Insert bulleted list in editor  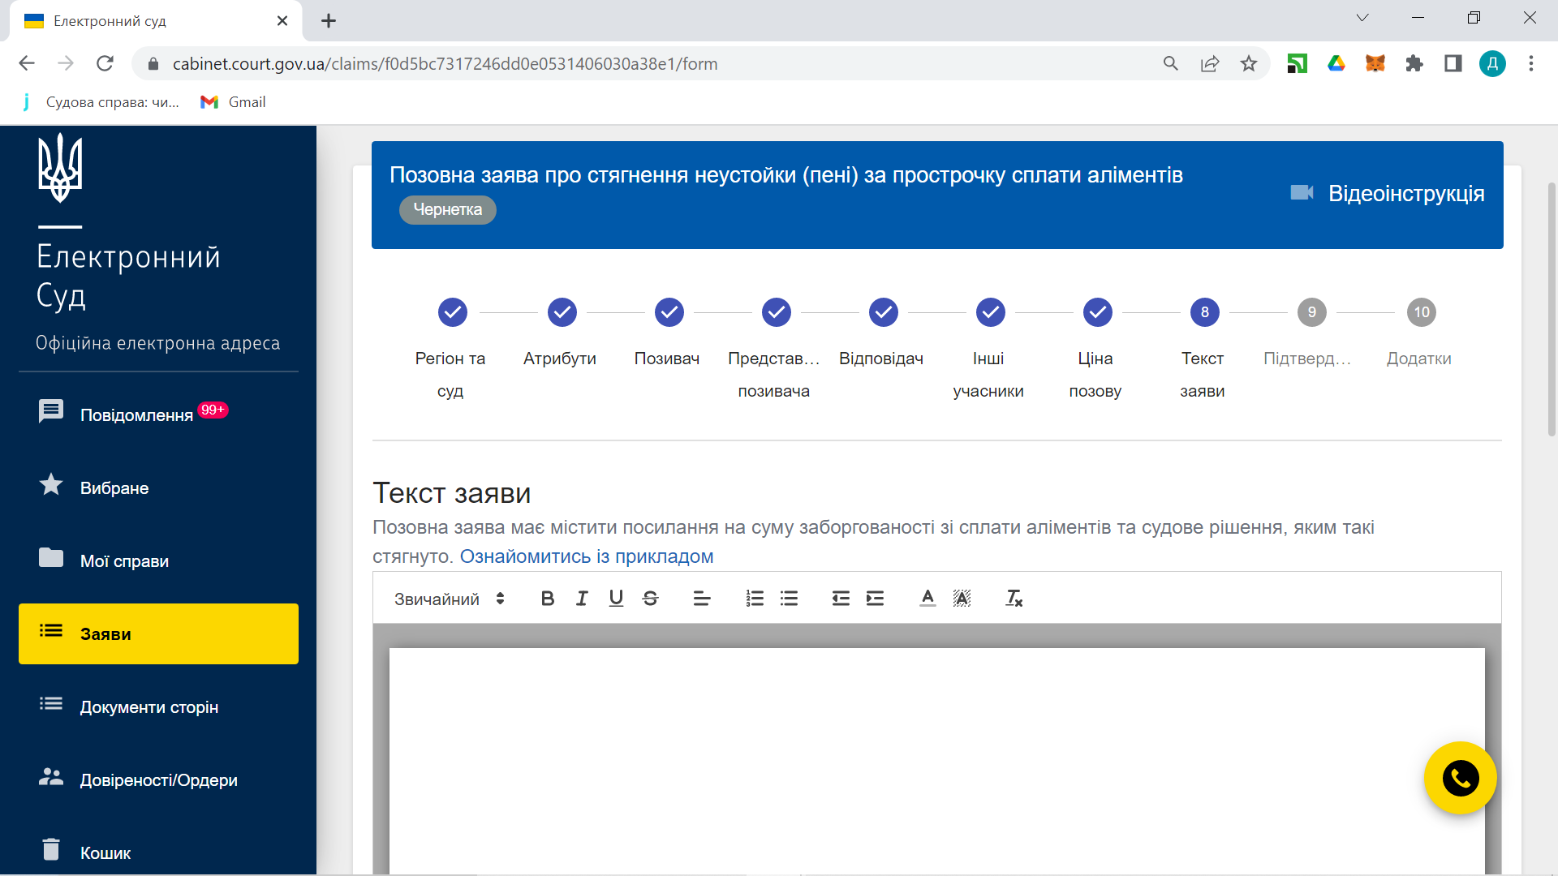point(789,599)
